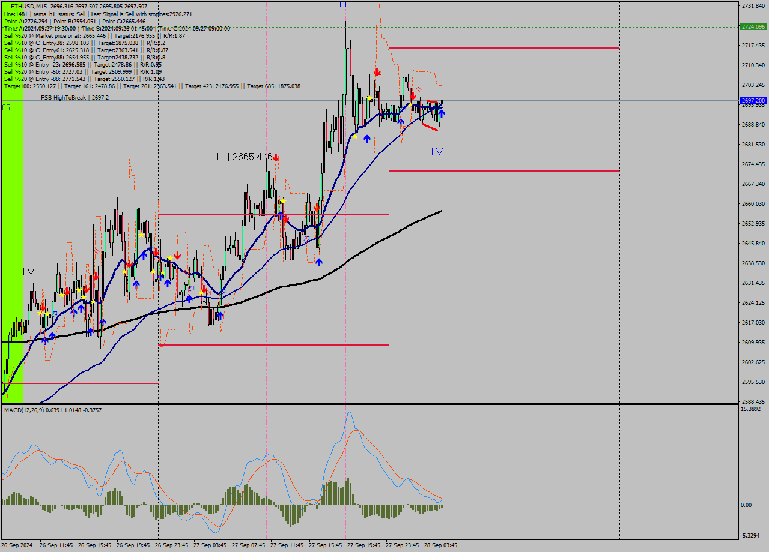
Task: Click the '26 Sep 15:45' time axis label
Action: pyautogui.click(x=94, y=545)
